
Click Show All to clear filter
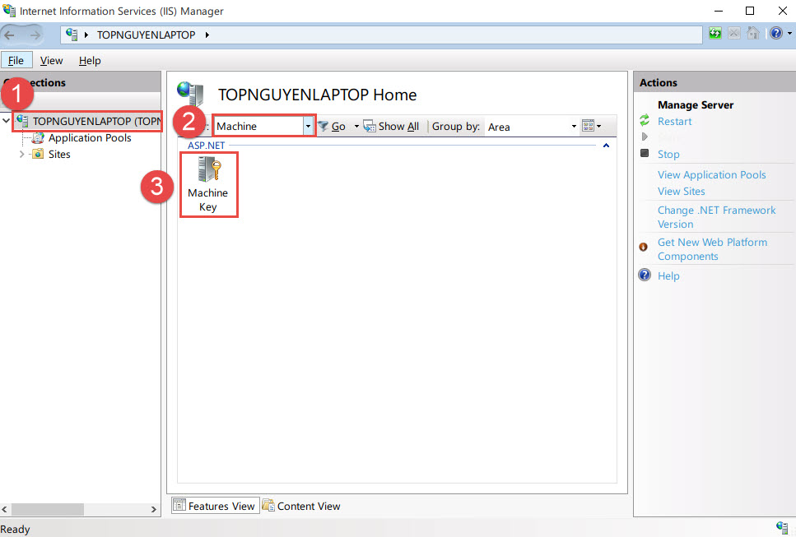pos(391,127)
